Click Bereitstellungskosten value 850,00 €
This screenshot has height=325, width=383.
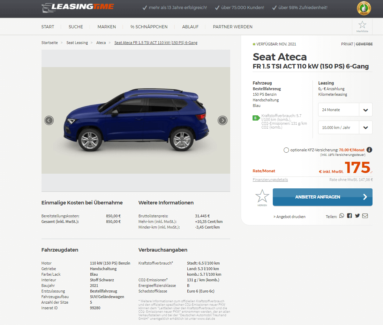point(113,216)
